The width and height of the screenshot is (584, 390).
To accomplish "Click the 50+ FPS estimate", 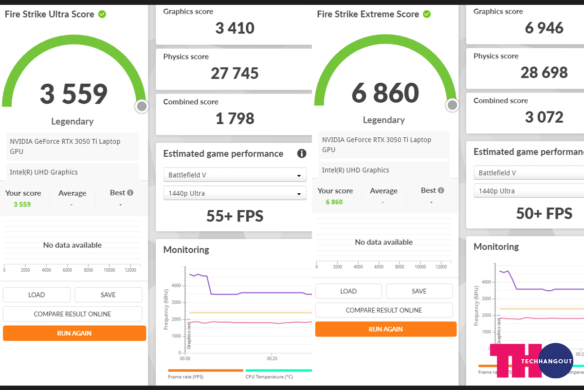I will [x=544, y=213].
